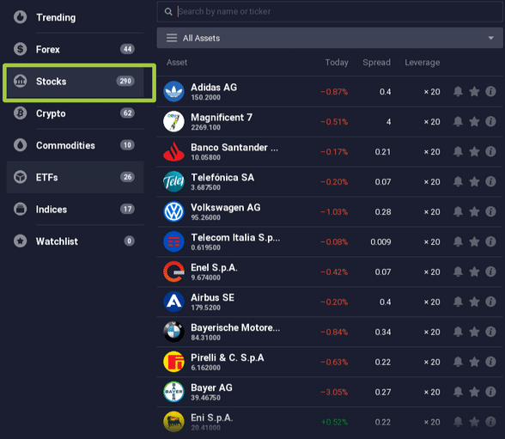
Task: Sort list by Today column
Action: tap(337, 63)
